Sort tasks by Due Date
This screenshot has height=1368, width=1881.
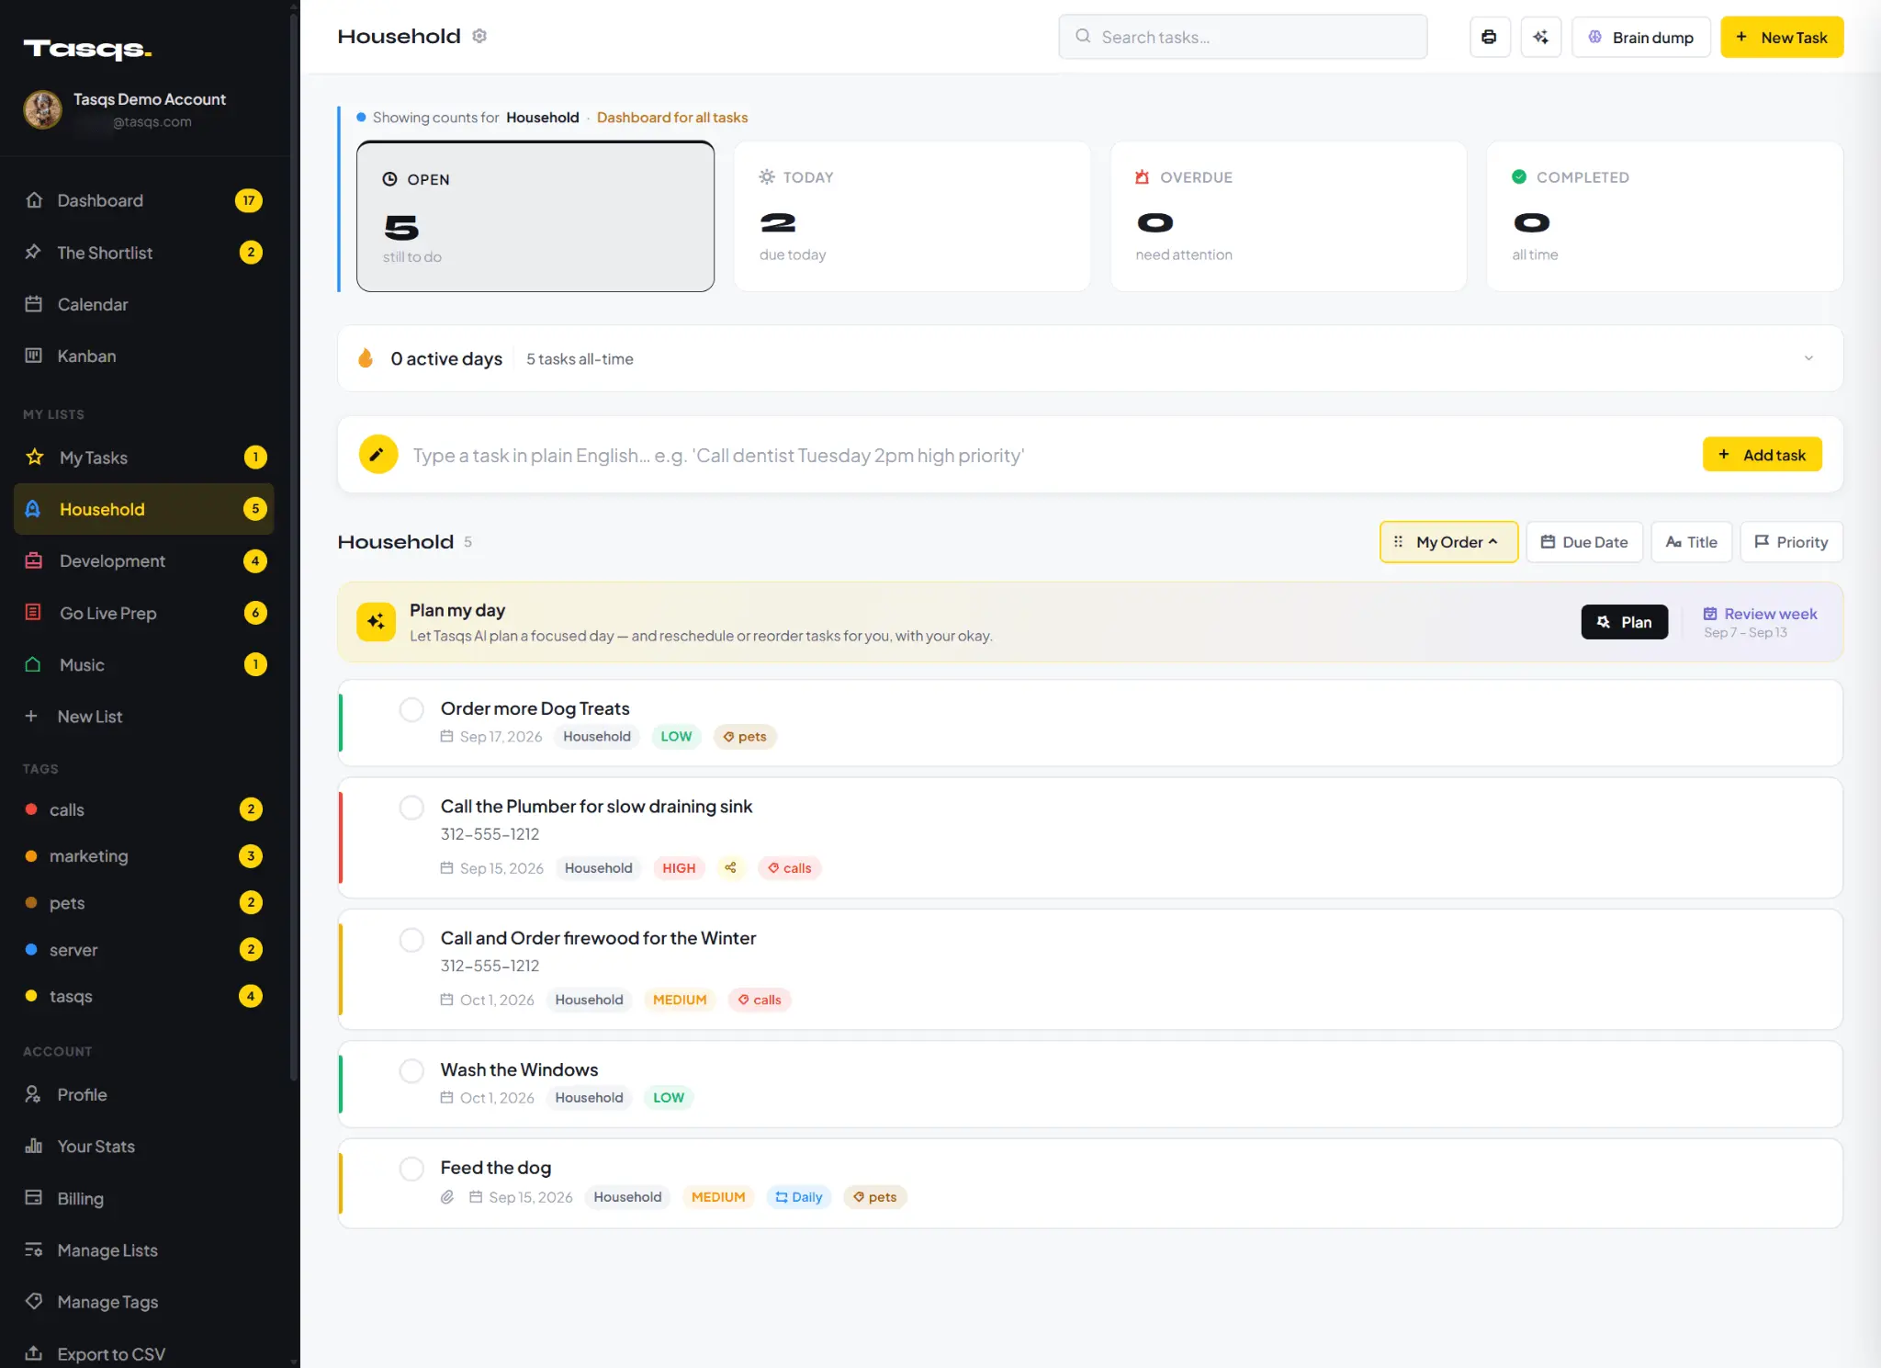tap(1584, 542)
